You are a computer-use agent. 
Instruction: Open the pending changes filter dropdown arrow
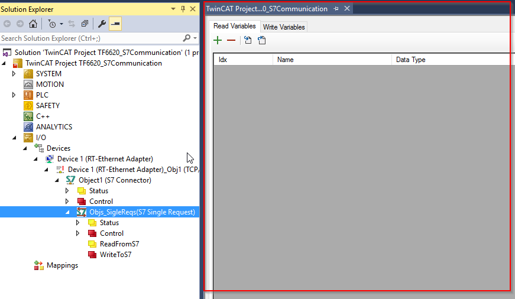coord(61,24)
